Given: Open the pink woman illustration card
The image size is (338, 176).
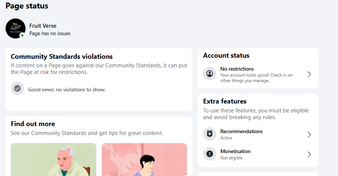Looking at the screenshot, I should click(x=145, y=160).
